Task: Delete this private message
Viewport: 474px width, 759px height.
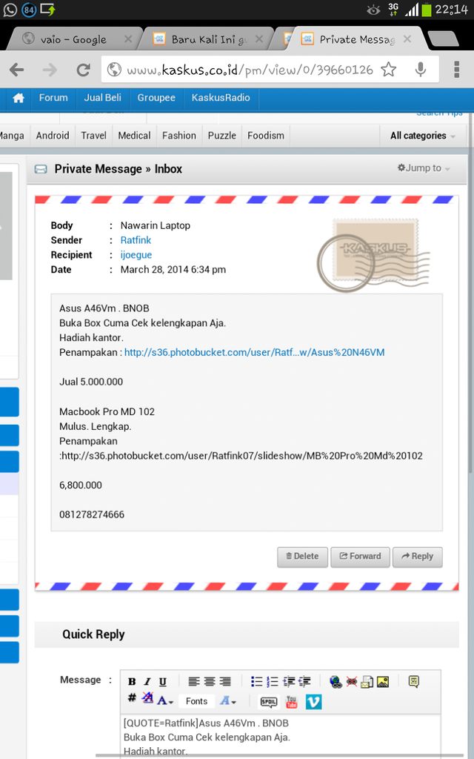Action: (x=302, y=557)
